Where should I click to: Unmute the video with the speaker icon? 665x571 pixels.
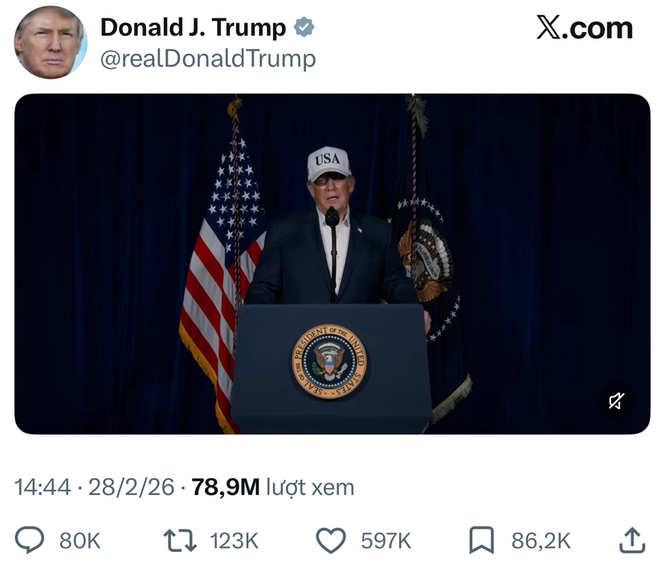616,401
